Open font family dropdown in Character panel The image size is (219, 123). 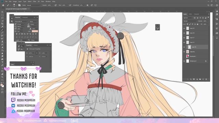point(22,22)
